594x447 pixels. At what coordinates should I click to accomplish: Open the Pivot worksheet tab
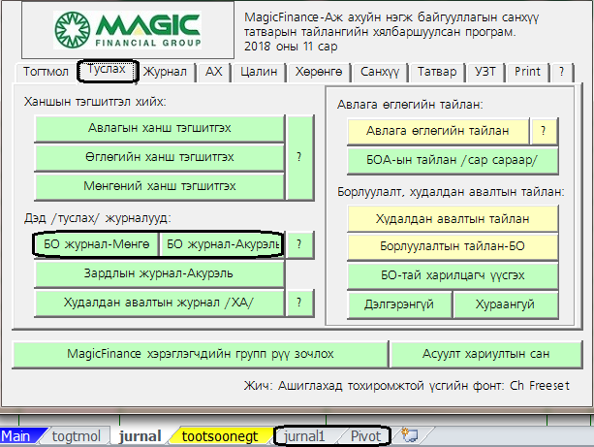click(x=365, y=436)
